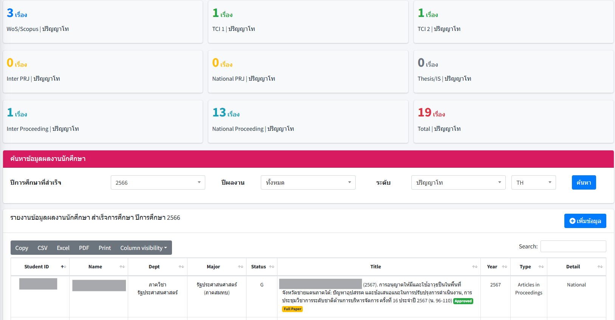The image size is (615, 320).
Task: Sort by Dept column arrows
Action: (181, 266)
